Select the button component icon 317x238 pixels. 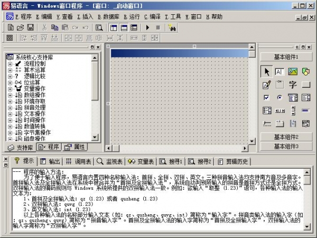pyautogui.click(x=306, y=85)
